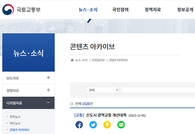Open the 정보공개 top menu
Viewport: 195px width, 134px height.
(x=185, y=10)
